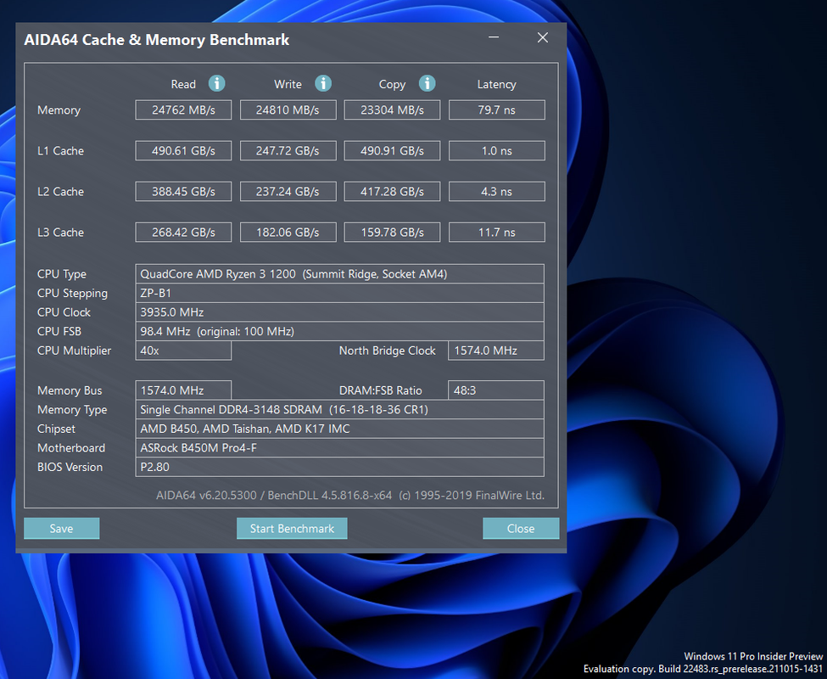Image resolution: width=827 pixels, height=679 pixels.
Task: Click the CPU Multiplier field 40x
Action: [x=183, y=351]
